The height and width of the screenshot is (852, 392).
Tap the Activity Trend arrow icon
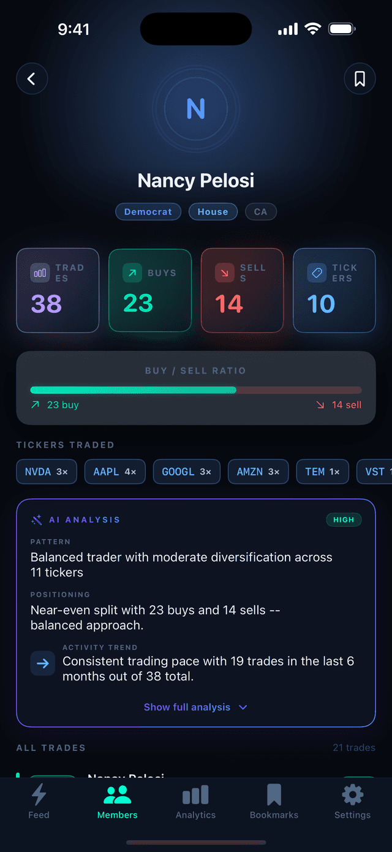click(x=42, y=663)
